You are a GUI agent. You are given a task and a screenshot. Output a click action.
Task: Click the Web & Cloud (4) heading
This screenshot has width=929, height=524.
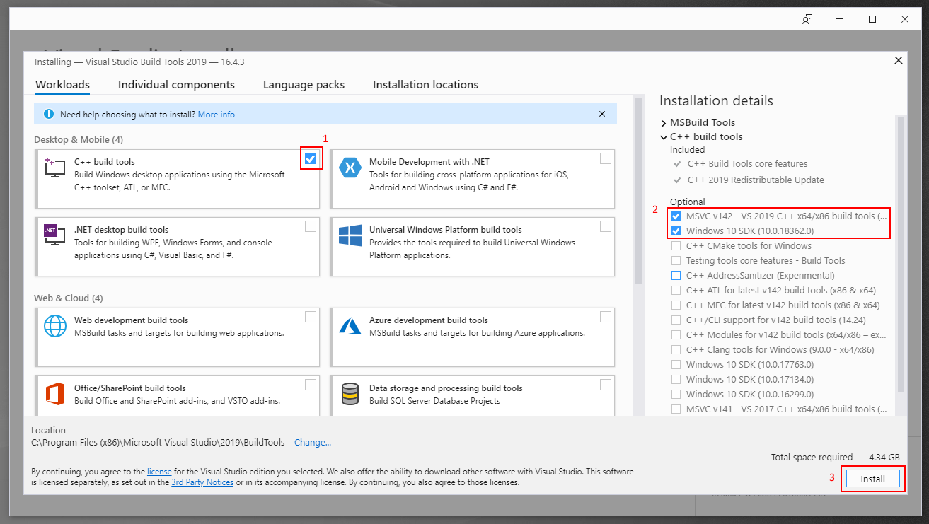(69, 298)
